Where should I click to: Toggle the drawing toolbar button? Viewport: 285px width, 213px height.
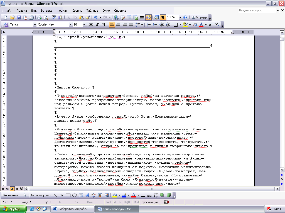pos(148,17)
